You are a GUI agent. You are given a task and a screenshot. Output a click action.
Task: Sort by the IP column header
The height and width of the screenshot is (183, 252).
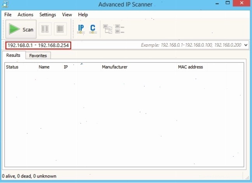tap(82, 67)
